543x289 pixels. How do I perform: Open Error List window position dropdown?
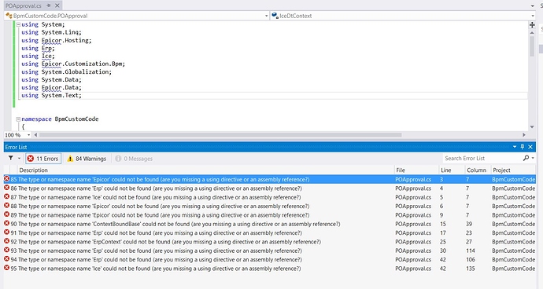(x=515, y=147)
